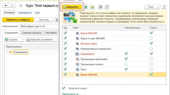This screenshot has height=95, width=170.
Task: Uncheck the load checkbox for Военный марш
Action: pyautogui.click(x=65, y=43)
